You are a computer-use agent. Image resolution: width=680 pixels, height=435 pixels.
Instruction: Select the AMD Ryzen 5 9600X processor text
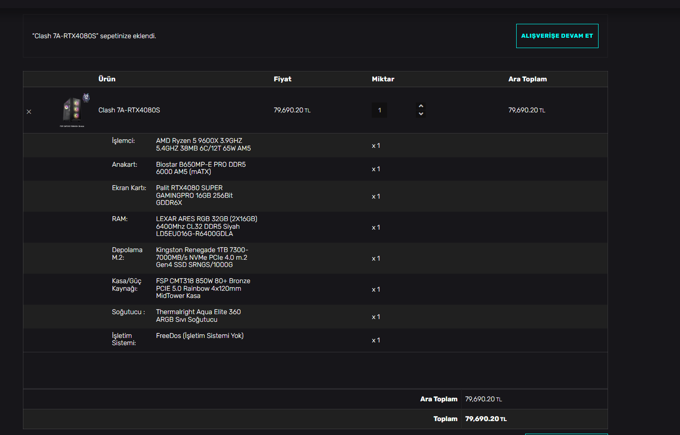tap(203, 145)
